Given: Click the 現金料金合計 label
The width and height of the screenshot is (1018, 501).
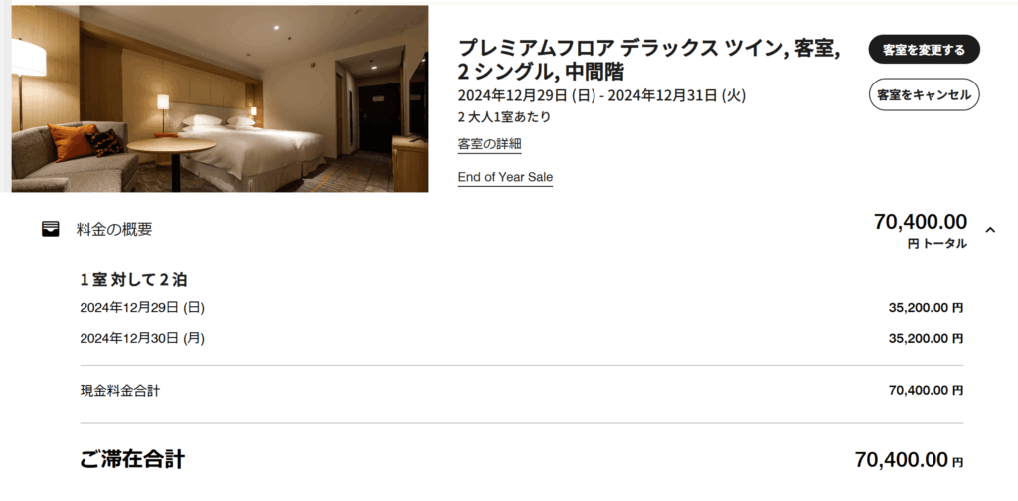Looking at the screenshot, I should click(120, 391).
